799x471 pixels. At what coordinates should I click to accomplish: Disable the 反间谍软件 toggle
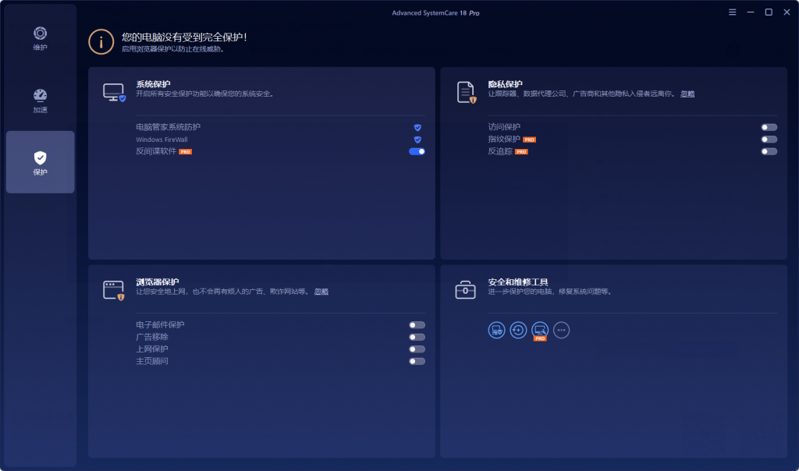click(x=417, y=151)
